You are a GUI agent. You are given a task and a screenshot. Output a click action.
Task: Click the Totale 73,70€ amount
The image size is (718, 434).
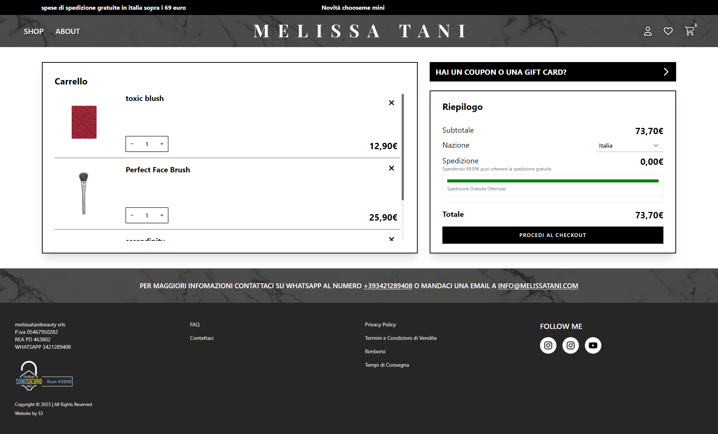pos(649,215)
